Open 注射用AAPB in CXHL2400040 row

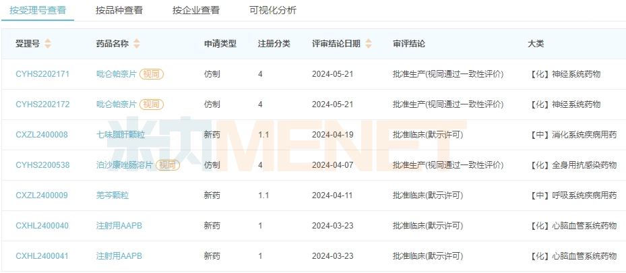coord(119,226)
